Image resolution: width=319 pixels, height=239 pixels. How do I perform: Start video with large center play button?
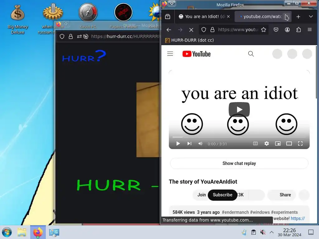coord(239,110)
